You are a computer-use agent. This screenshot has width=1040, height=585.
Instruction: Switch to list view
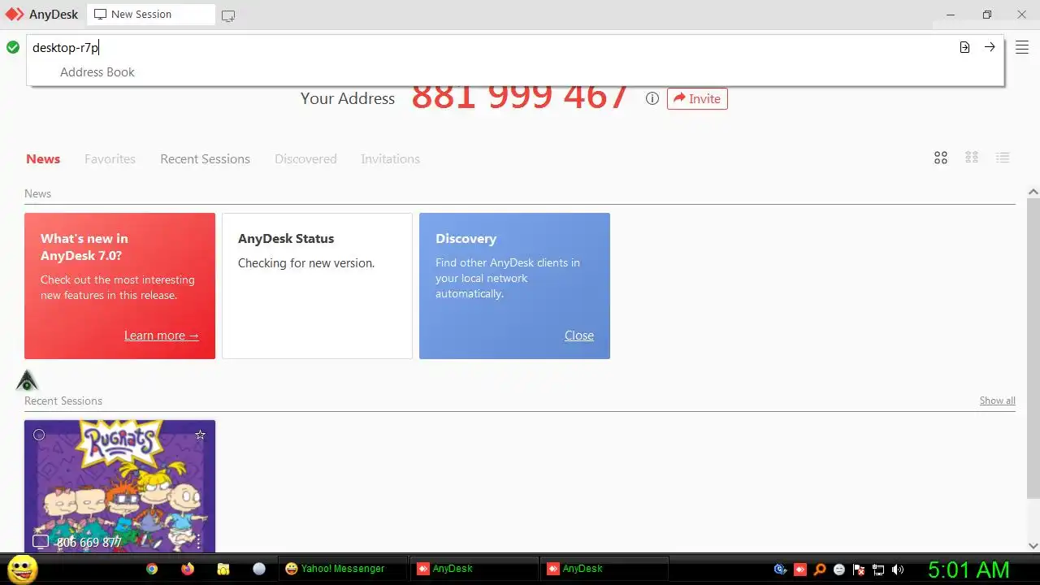(1003, 158)
